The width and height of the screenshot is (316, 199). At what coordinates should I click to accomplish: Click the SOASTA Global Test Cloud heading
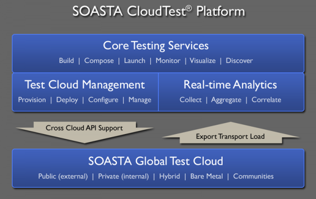(156, 161)
